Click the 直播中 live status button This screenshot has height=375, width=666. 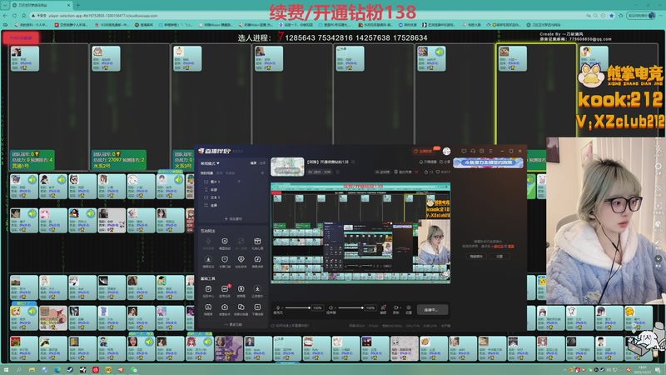pyautogui.click(x=432, y=310)
